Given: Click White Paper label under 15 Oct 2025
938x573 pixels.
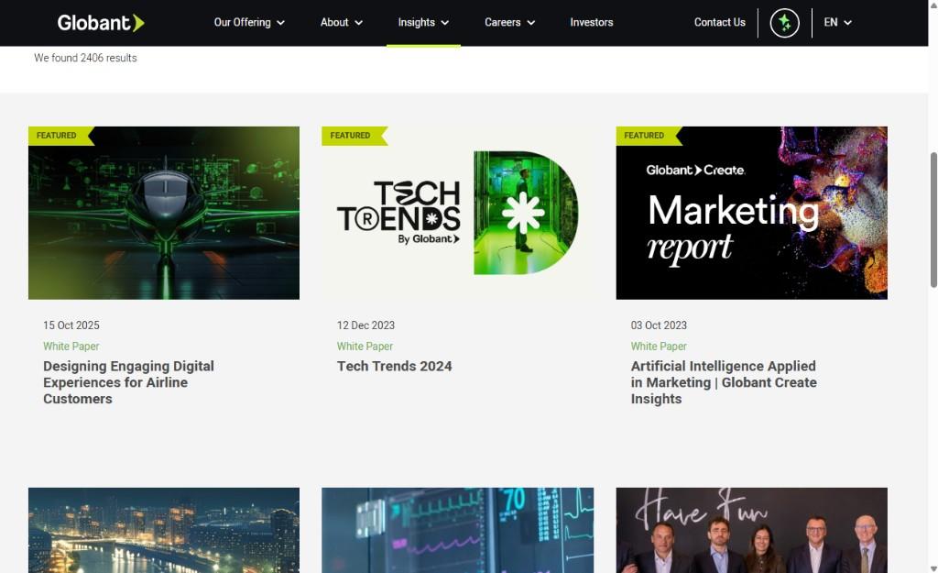Looking at the screenshot, I should coord(71,346).
